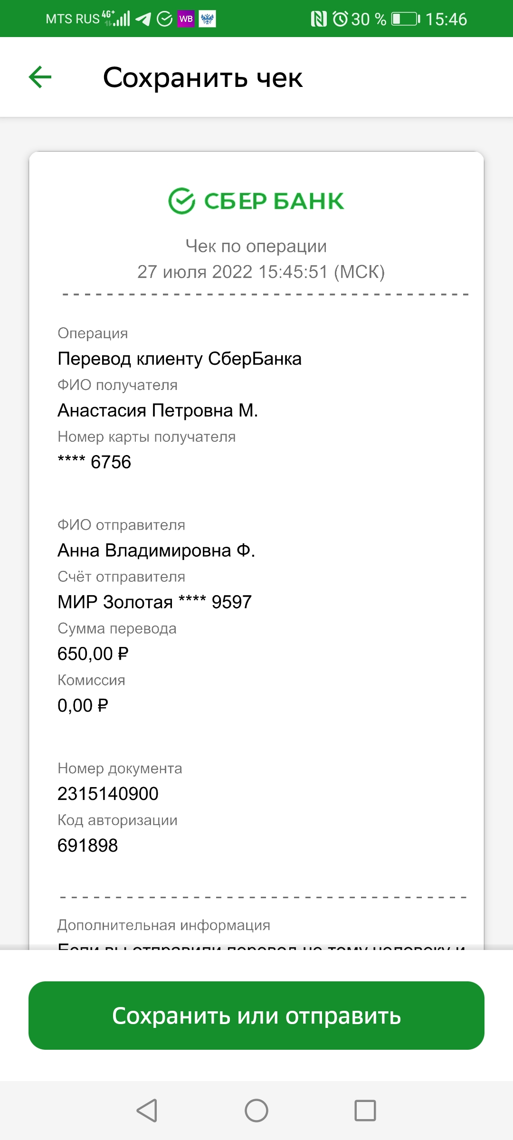Click Сохранить или отправить button

click(256, 1016)
